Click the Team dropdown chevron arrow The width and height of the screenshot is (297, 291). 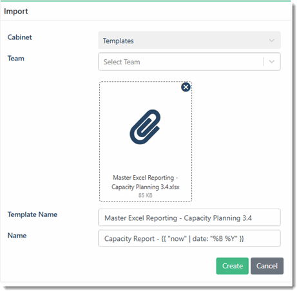(x=272, y=62)
